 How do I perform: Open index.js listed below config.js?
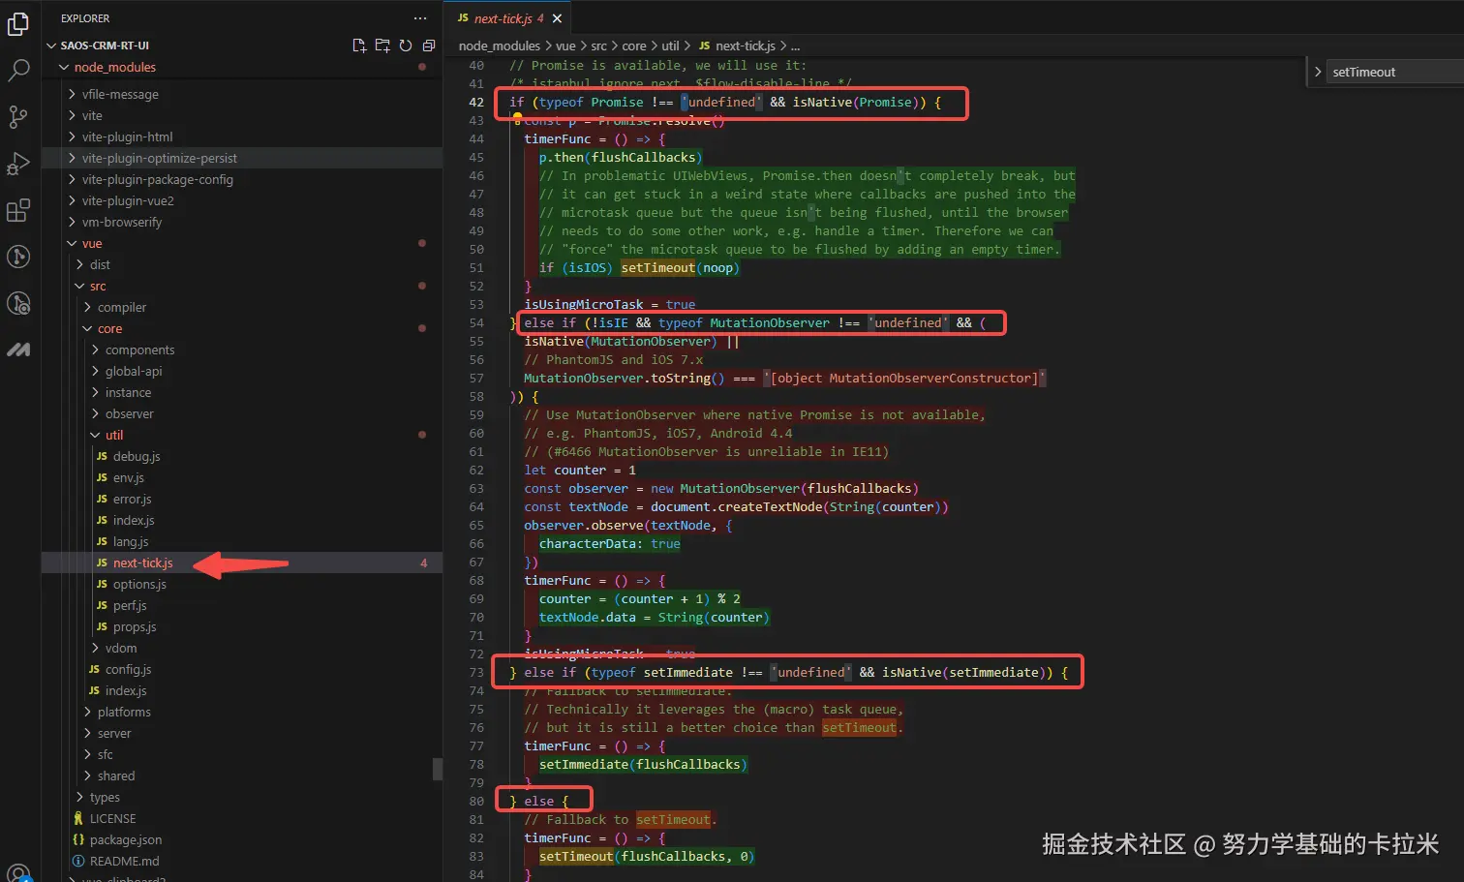pyautogui.click(x=242, y=690)
